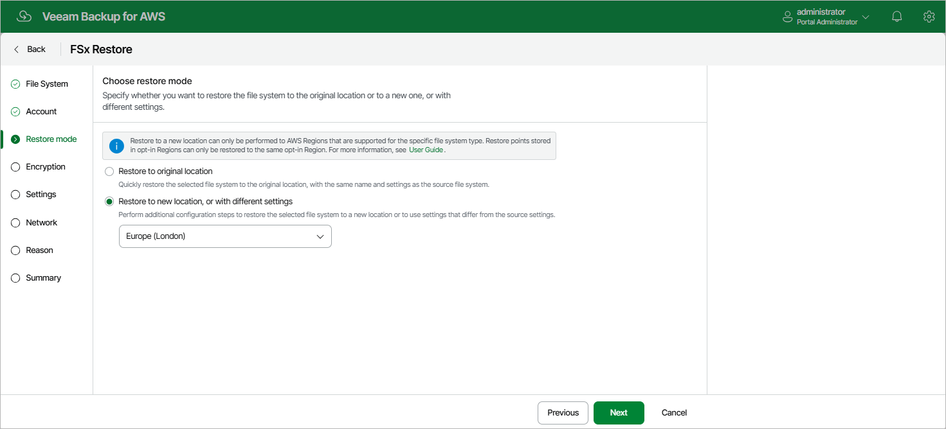The height and width of the screenshot is (429, 946).
Task: Click the Network step circle icon
Action: 15,223
